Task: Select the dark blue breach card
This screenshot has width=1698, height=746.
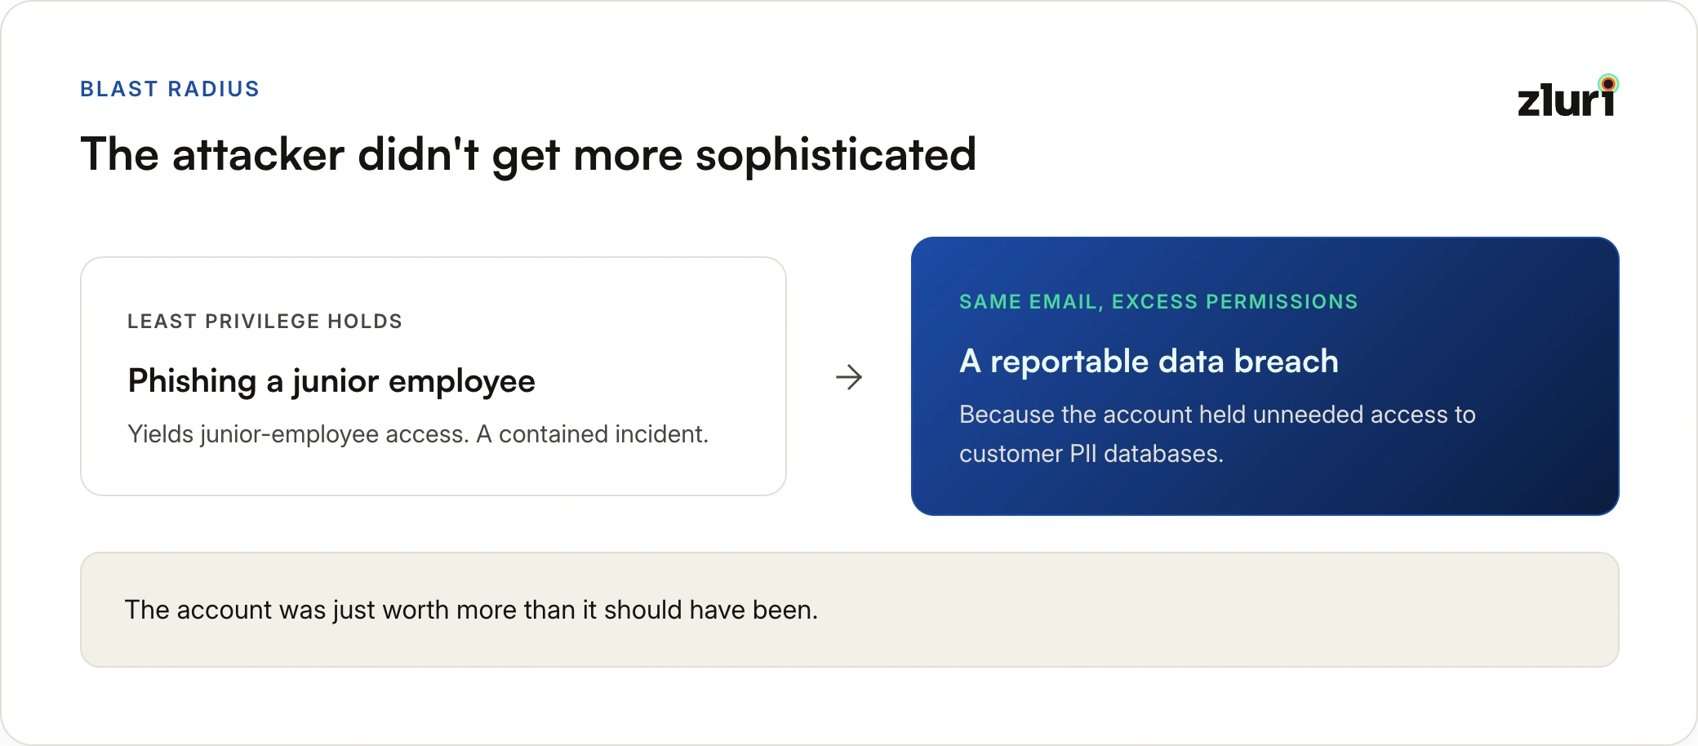Action: [x=1265, y=376]
